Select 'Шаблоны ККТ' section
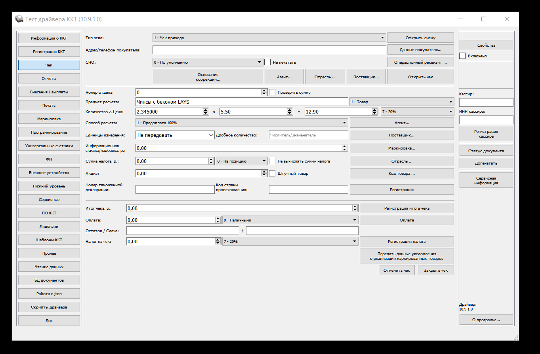 pyautogui.click(x=49, y=240)
